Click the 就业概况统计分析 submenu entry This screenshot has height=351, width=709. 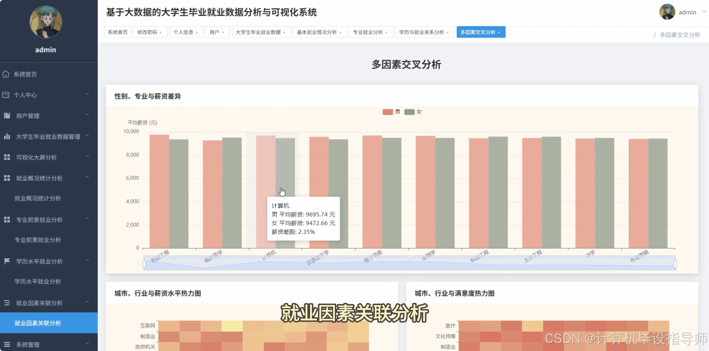[x=38, y=198]
